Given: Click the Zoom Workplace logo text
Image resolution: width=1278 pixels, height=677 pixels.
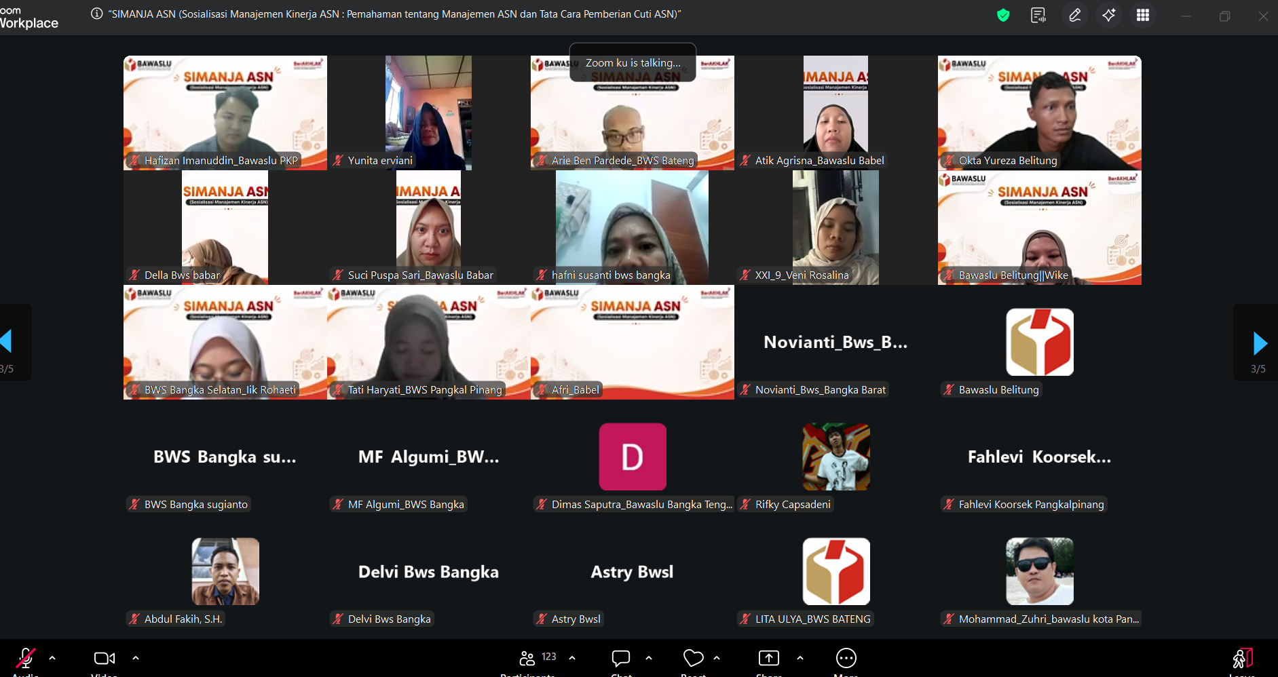Looking at the screenshot, I should [x=29, y=17].
